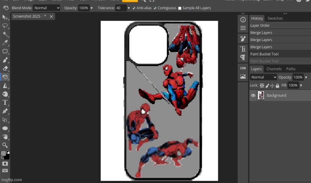
Task: Open the Fill percentage arrow
Action: coord(301,85)
